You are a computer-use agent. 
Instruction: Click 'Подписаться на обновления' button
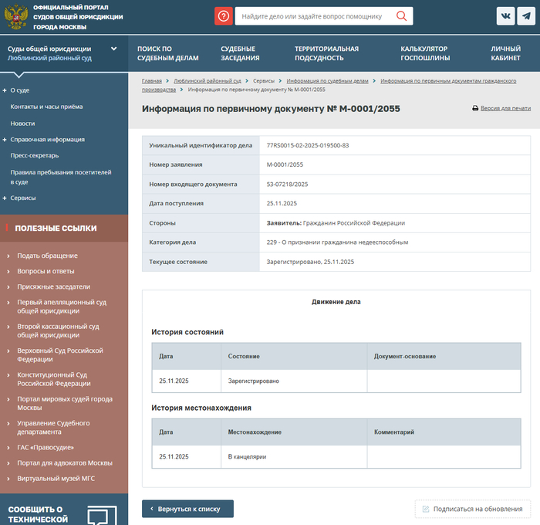pyautogui.click(x=473, y=509)
